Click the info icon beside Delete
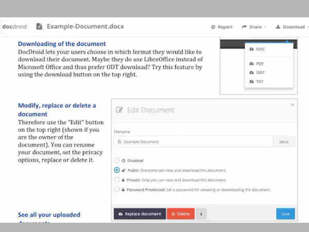The height and width of the screenshot is (232, 309). [x=201, y=213]
